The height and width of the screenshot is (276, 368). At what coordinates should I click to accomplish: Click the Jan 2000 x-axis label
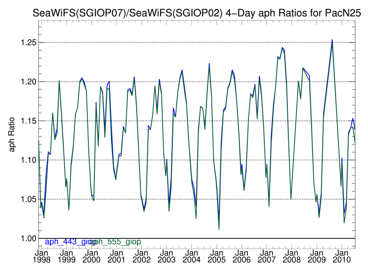click(x=92, y=256)
